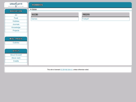Click the Hobbies page title
Image resolution: width=136 pixels, height=102 pixels.
[37, 5]
